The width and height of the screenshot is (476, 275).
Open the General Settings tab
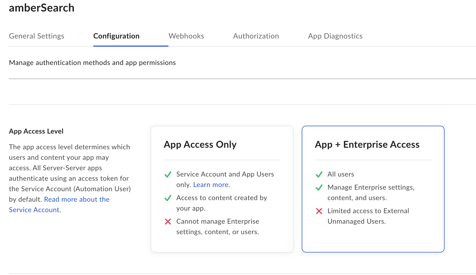pyautogui.click(x=36, y=36)
